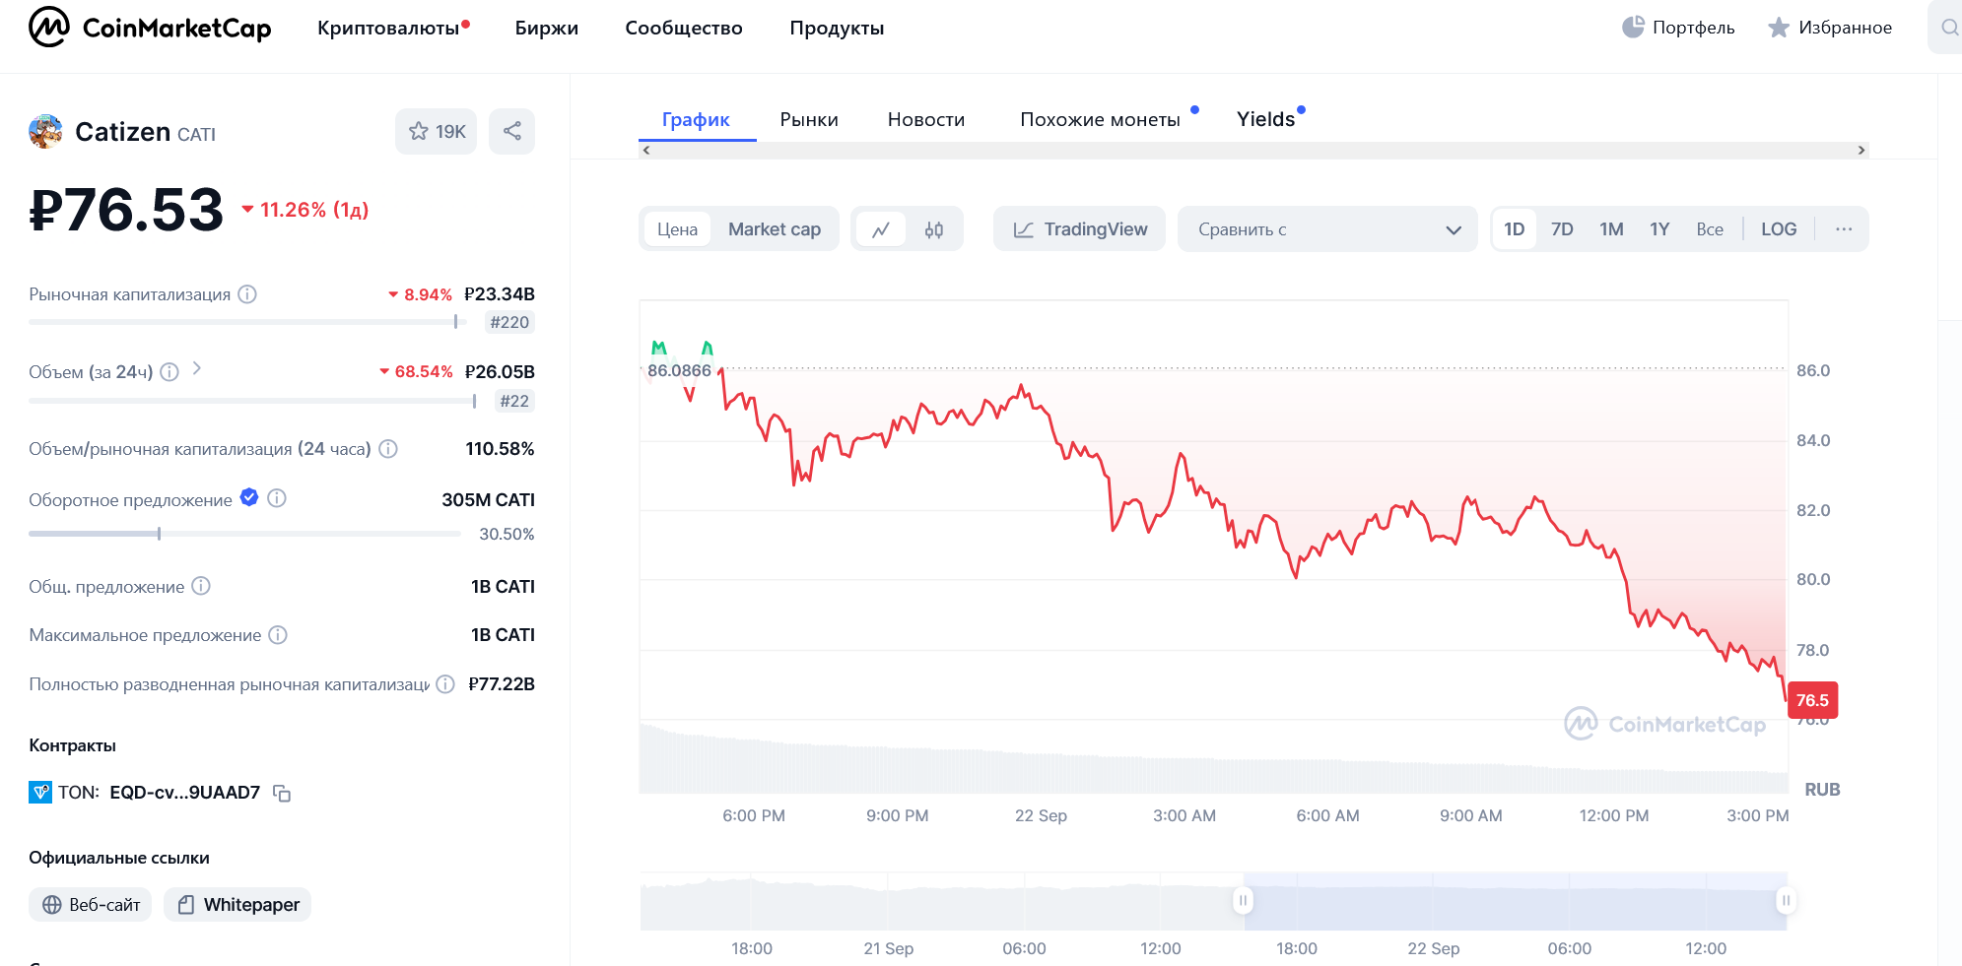The image size is (1962, 966).
Task: Expand the 24h volume details chevron
Action: (x=197, y=368)
